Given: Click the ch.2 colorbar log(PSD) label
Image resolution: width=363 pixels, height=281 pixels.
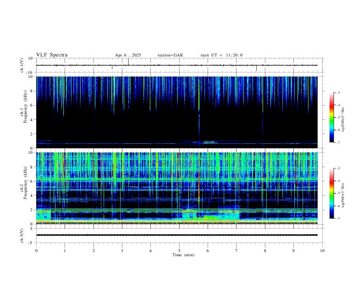Looking at the screenshot, I should [x=343, y=195].
